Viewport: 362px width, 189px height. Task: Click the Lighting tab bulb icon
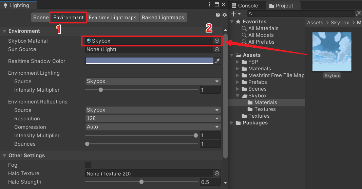pyautogui.click(x=5, y=5)
